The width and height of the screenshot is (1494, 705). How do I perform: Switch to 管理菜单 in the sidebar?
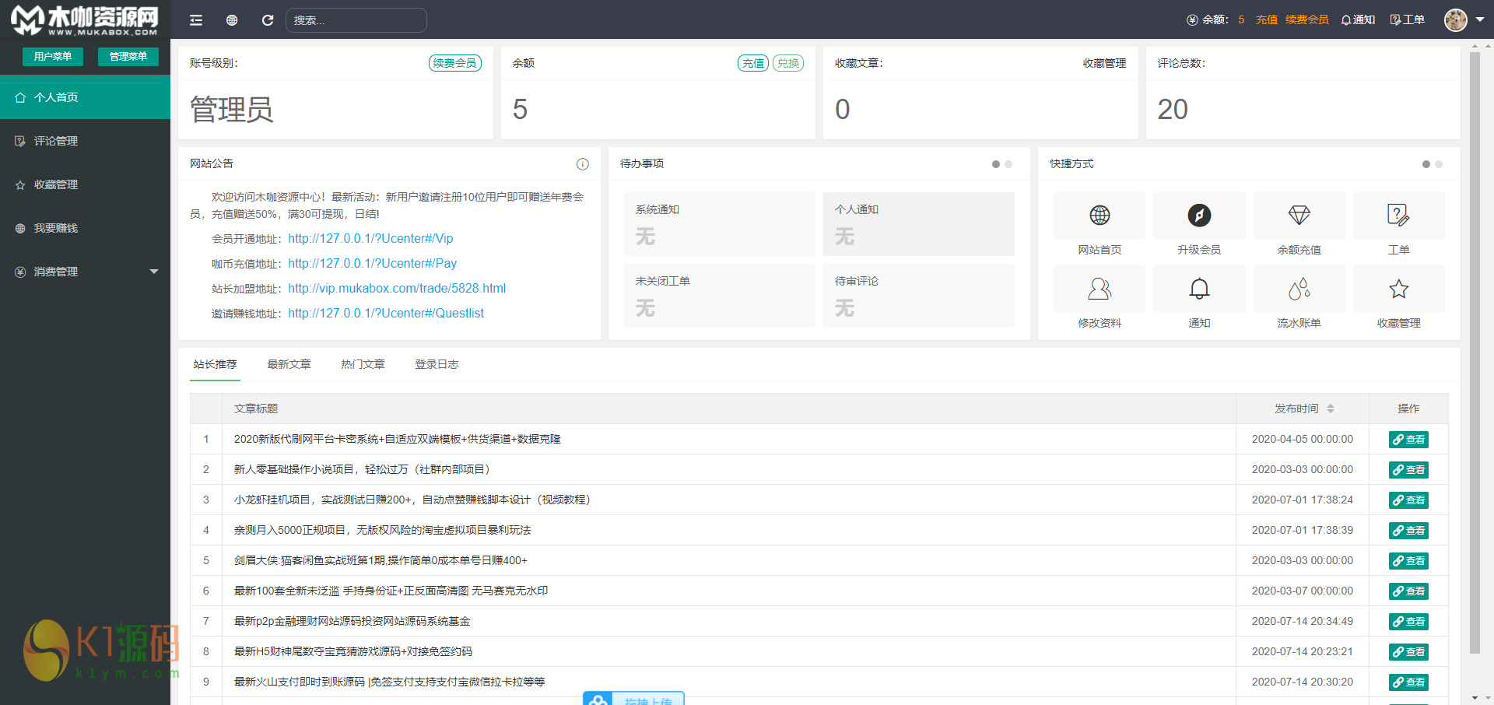pyautogui.click(x=128, y=57)
